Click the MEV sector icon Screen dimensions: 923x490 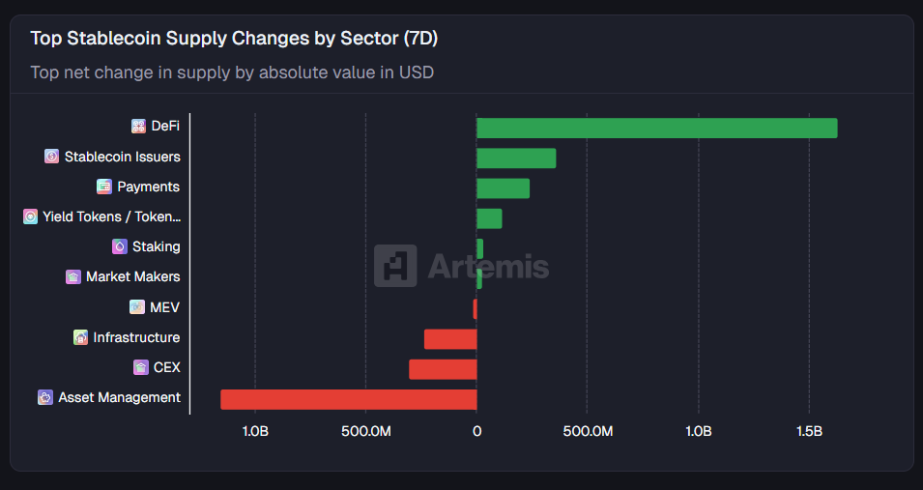pos(137,307)
